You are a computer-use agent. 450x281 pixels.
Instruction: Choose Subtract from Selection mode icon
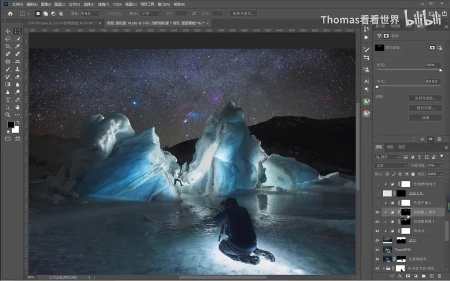click(53, 13)
